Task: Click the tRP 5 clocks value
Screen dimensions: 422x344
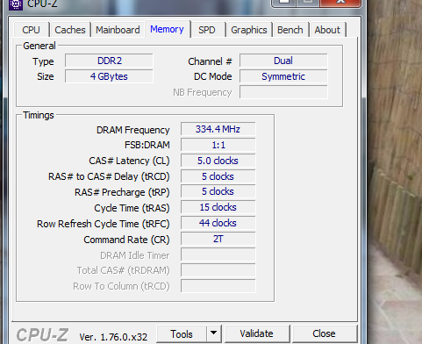Action: click(x=218, y=191)
